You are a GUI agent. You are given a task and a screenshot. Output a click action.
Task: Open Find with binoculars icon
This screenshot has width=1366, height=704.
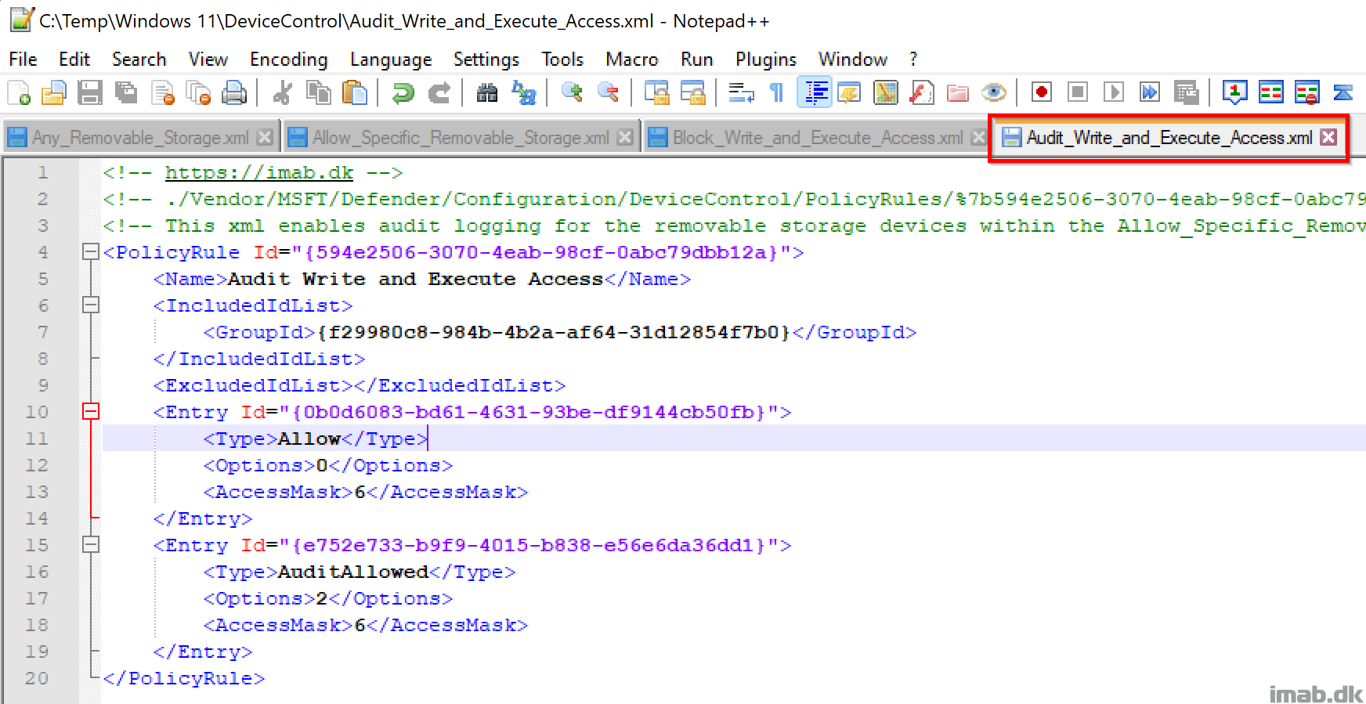(x=487, y=92)
